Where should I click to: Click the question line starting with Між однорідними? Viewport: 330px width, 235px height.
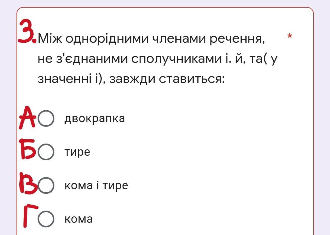(151, 39)
